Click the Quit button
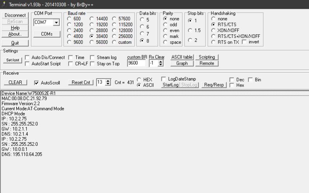 [x=15, y=43]
